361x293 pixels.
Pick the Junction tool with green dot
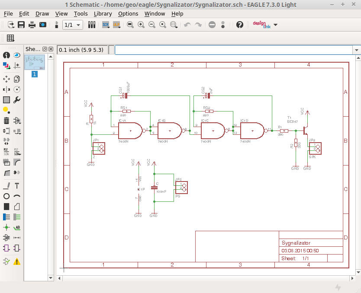(x=6, y=227)
